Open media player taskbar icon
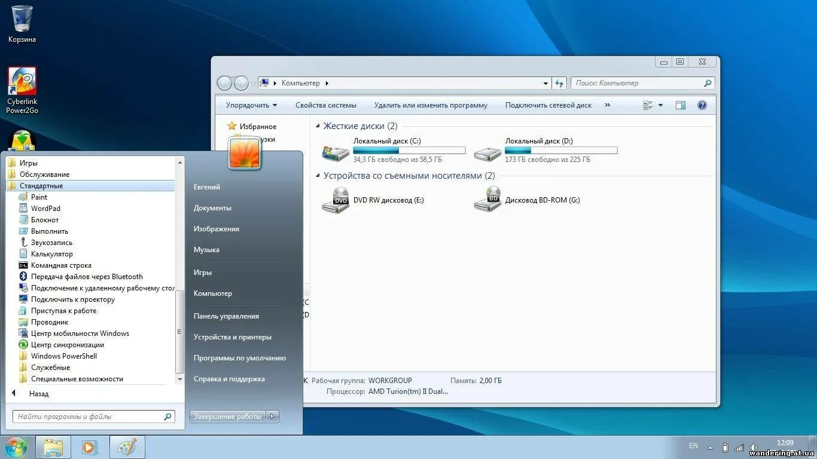 coord(90,447)
